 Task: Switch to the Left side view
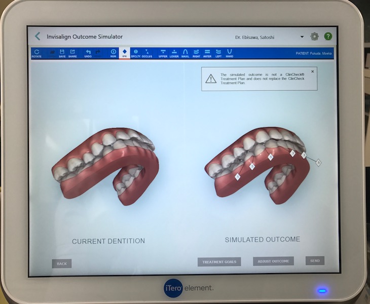click(218, 53)
